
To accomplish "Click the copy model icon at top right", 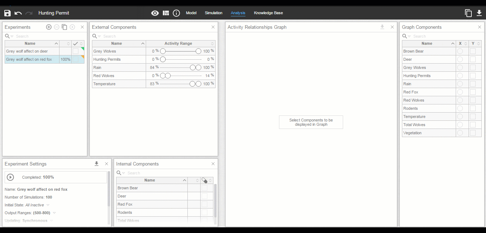I will 469,13.
